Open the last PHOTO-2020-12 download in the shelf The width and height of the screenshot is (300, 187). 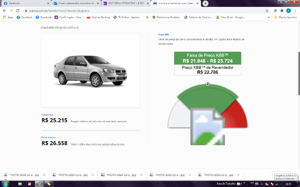point(216,175)
